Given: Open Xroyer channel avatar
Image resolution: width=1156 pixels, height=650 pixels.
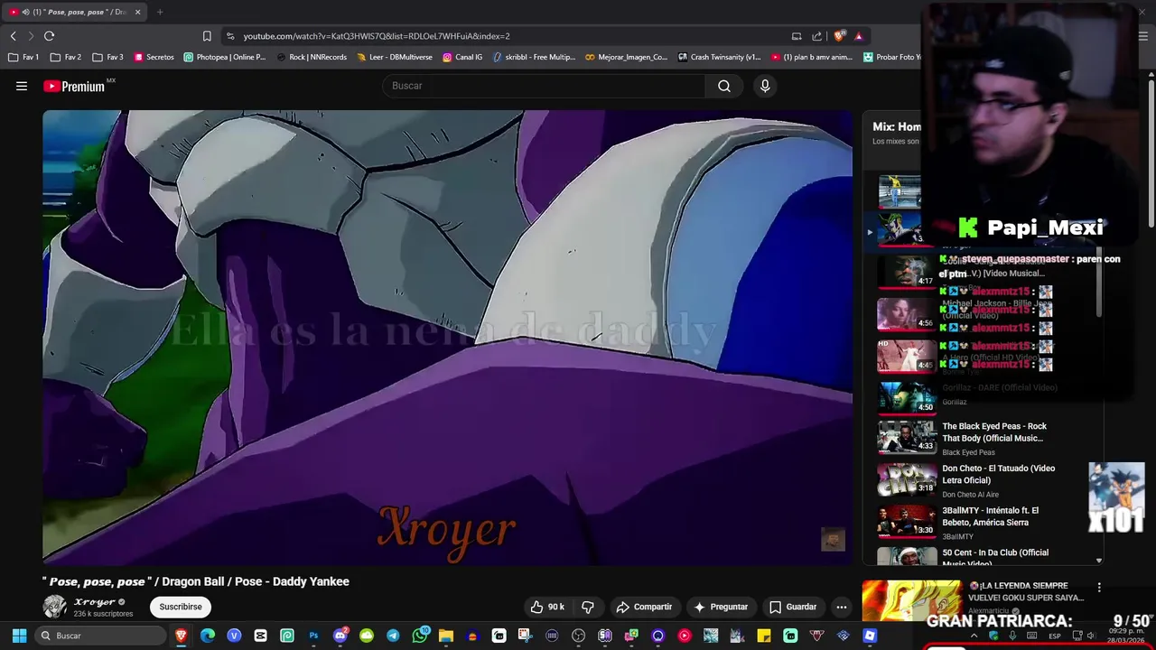Looking at the screenshot, I should coord(55,607).
